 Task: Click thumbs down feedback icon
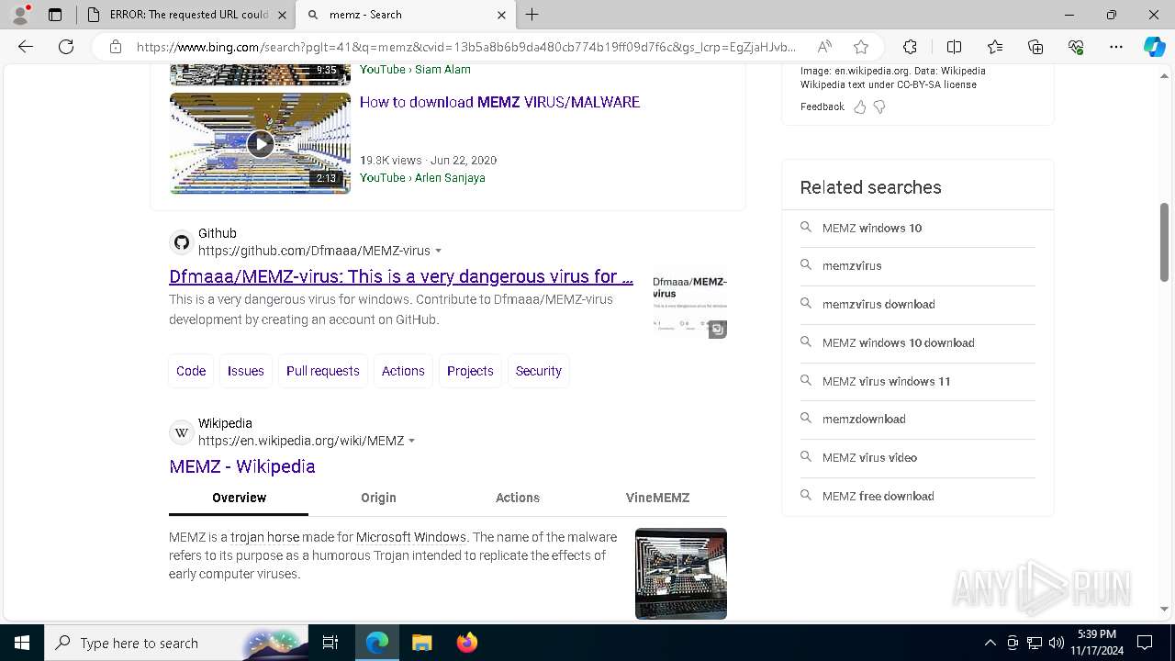(x=879, y=106)
